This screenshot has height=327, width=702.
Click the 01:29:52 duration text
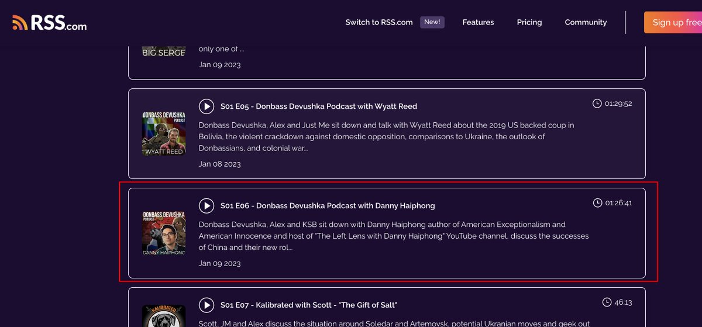pos(618,104)
